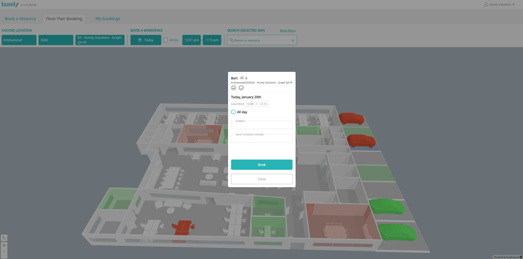This screenshot has width=523, height=259.
Task: Click the Bert room name
Action: coord(234,78)
